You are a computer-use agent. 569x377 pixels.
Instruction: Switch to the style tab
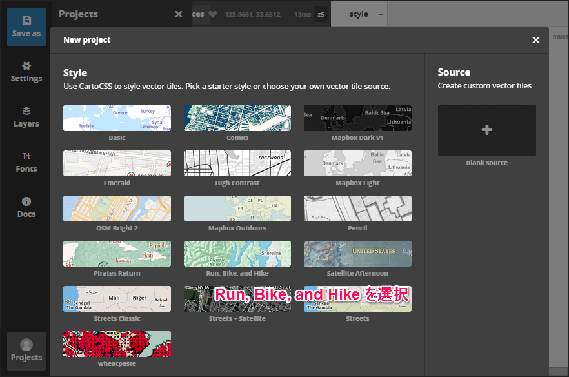pos(359,14)
